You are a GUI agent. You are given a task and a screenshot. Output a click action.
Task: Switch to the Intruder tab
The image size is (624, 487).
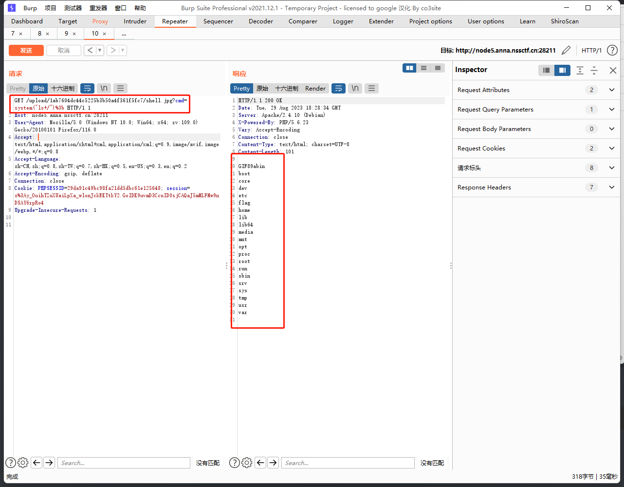[135, 21]
